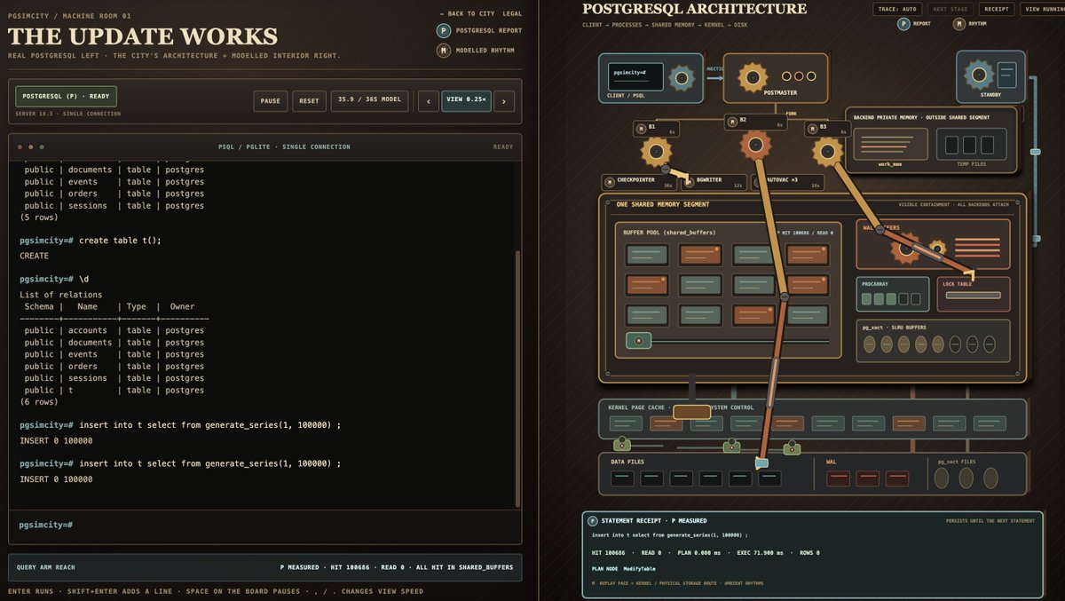Screen dimensions: 1065x601
Task: Click the B1 backend M badge
Action: click(x=641, y=129)
